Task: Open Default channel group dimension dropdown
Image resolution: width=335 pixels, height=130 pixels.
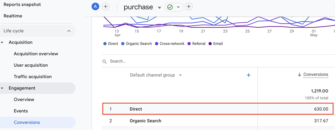Action: 156,75
